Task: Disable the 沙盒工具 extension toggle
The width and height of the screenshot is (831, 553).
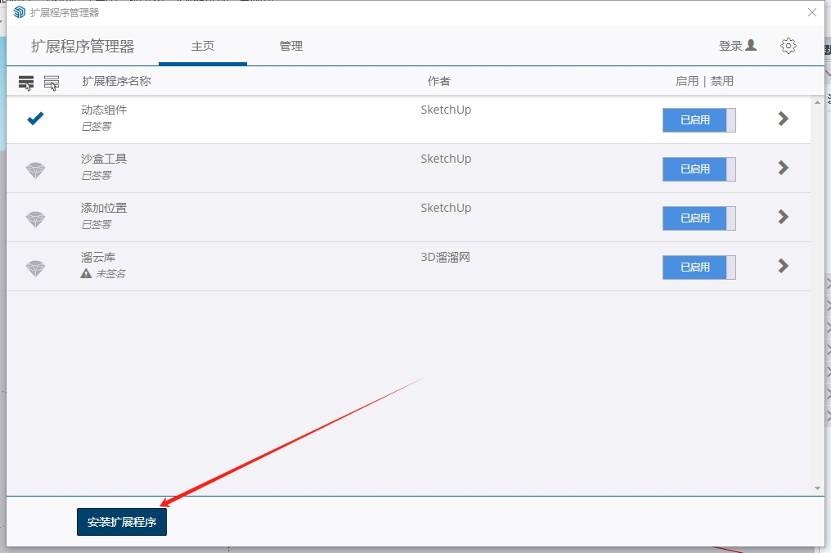Action: [698, 169]
